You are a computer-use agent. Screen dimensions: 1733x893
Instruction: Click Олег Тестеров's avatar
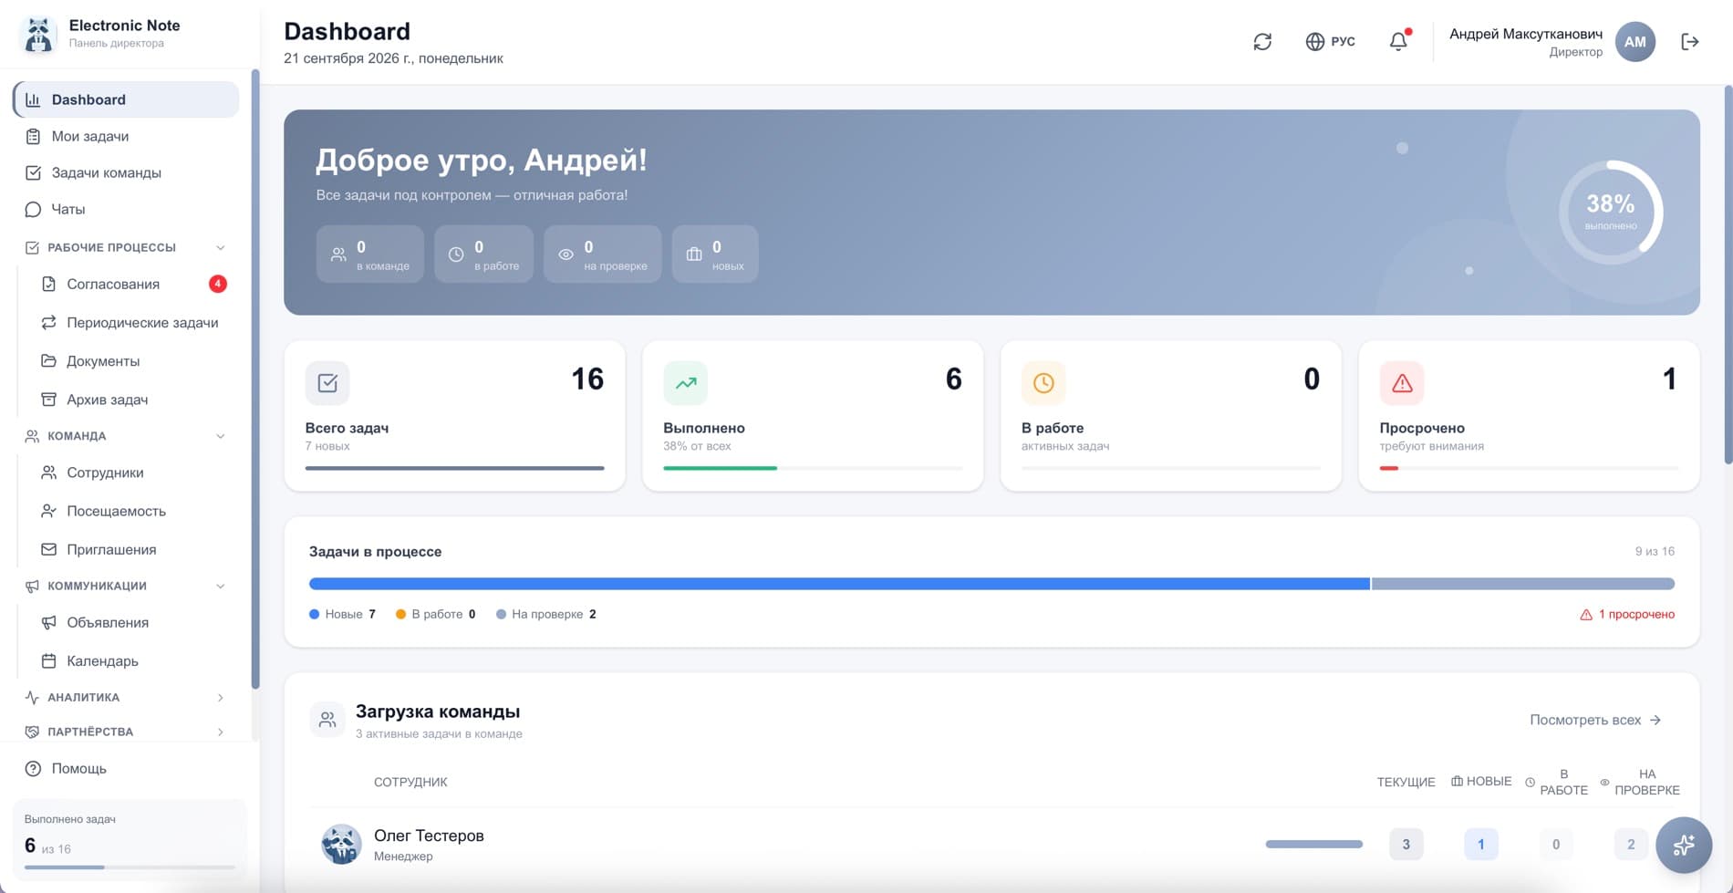341,845
